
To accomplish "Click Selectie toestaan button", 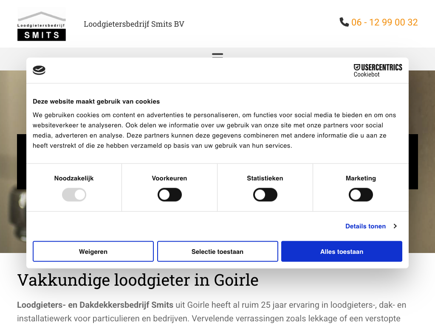I will point(217,252).
